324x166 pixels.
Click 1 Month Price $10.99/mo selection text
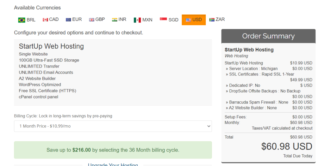[x=45, y=126]
